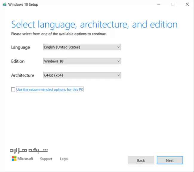Screen dimensions: 194x172
Task: Click the 'Windows 10 Setup' window title text
Action: coord(23,4)
